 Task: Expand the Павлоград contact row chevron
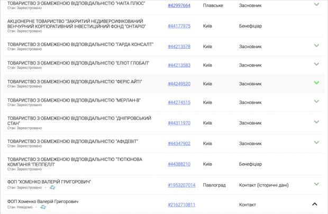(316, 184)
